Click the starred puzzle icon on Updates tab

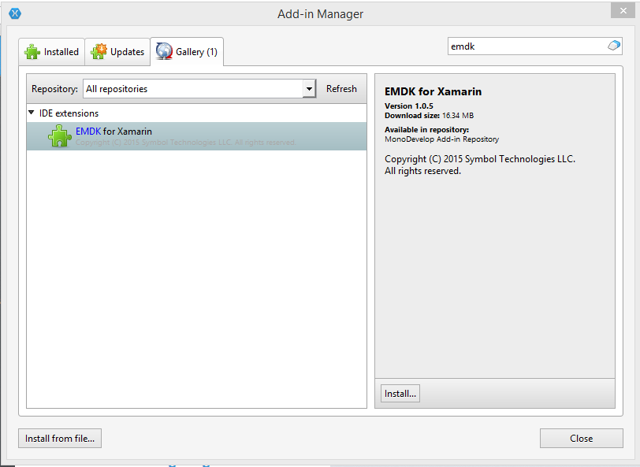(x=99, y=52)
